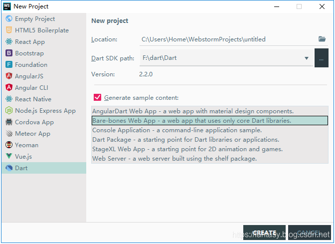The height and width of the screenshot is (244, 335).
Task: Click the WebStorm logo in title bar
Action: pyautogui.click(x=7, y=6)
